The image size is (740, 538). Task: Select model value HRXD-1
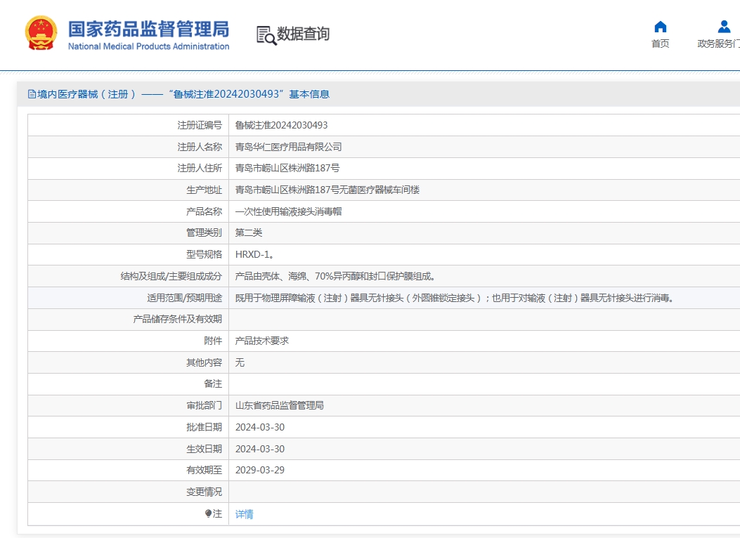255,255
